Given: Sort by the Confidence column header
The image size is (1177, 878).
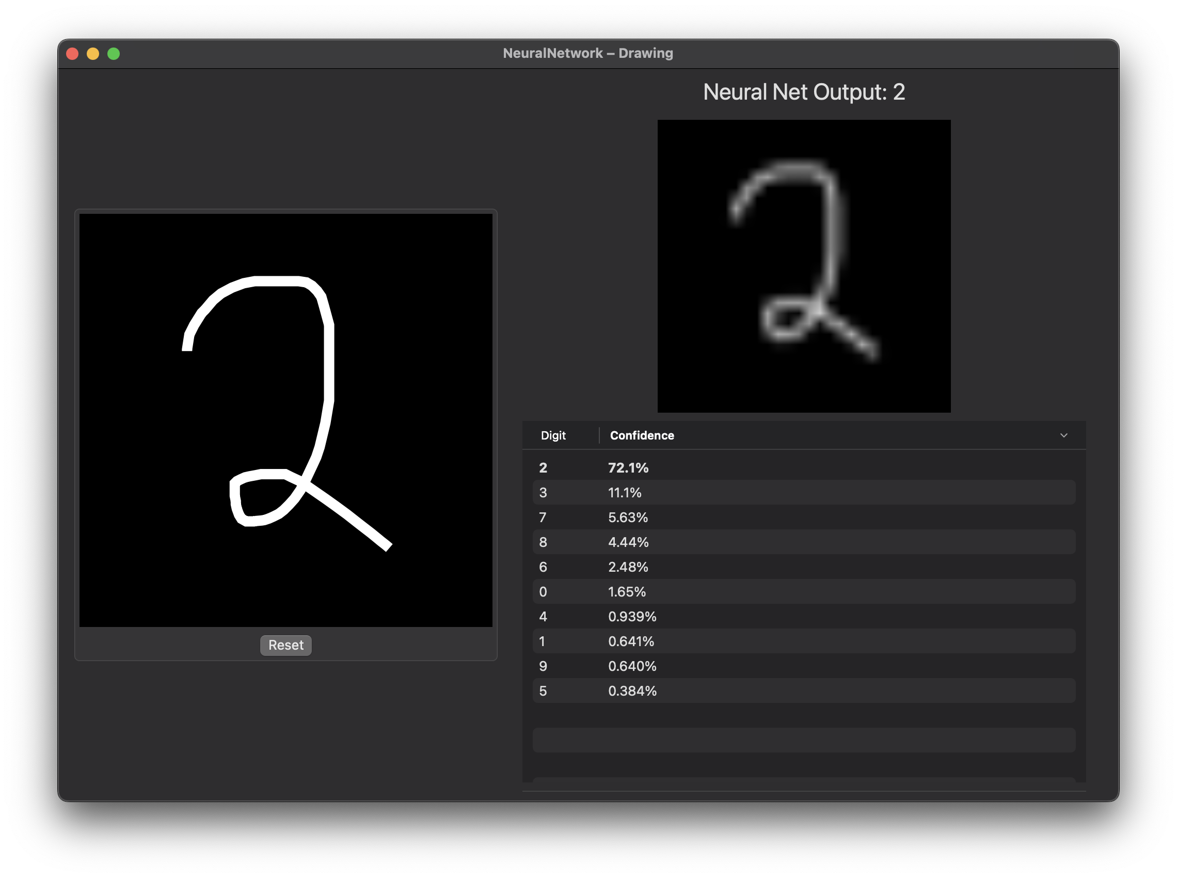Looking at the screenshot, I should (x=642, y=435).
